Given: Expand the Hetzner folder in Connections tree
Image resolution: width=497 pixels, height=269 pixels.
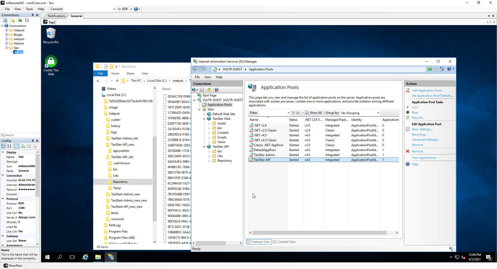Looking at the screenshot, I should [x=7, y=43].
